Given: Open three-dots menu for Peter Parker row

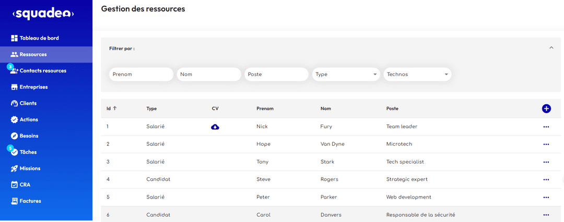Looking at the screenshot, I should coord(546,198).
